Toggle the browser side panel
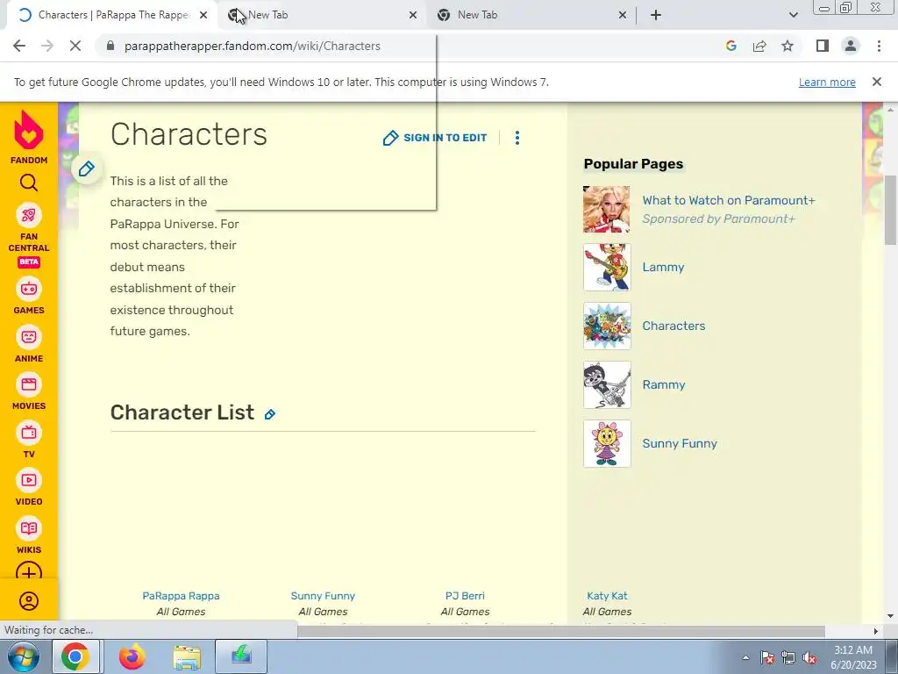The width and height of the screenshot is (898, 674). point(823,46)
